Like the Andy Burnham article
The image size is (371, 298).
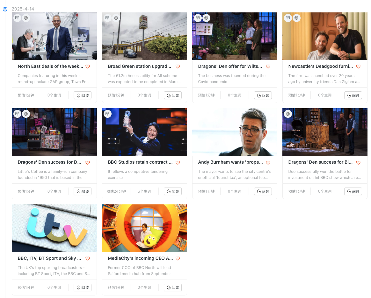click(x=268, y=163)
